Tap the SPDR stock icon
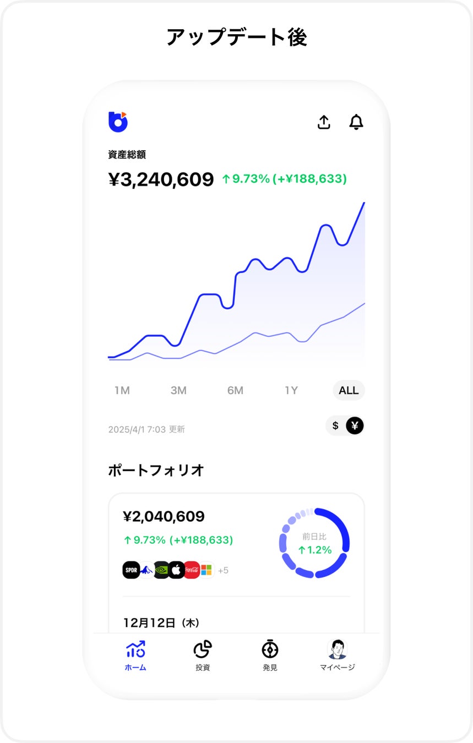The height and width of the screenshot is (743, 473). point(131,570)
